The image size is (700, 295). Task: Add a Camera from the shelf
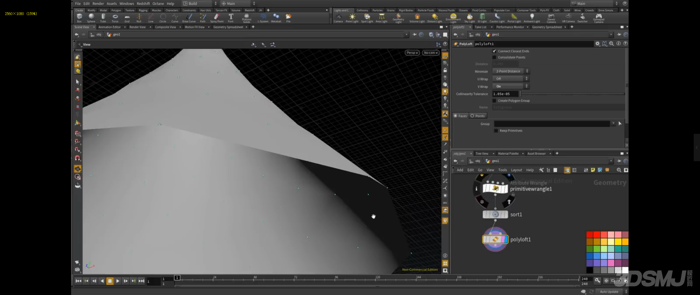(x=338, y=18)
